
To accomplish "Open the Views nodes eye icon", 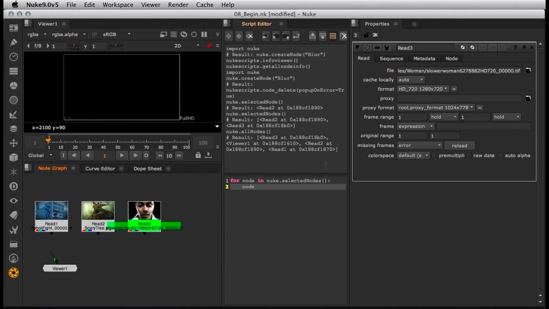I will pos(14,201).
